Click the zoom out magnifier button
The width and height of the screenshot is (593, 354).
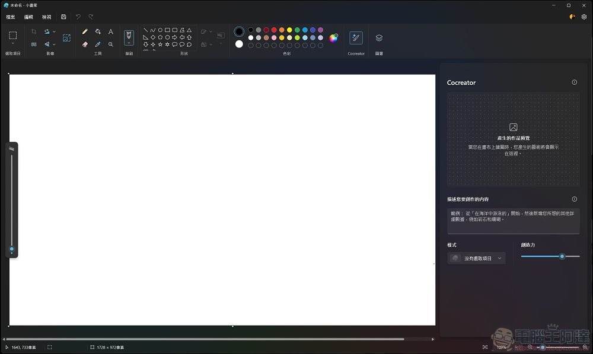(530, 347)
